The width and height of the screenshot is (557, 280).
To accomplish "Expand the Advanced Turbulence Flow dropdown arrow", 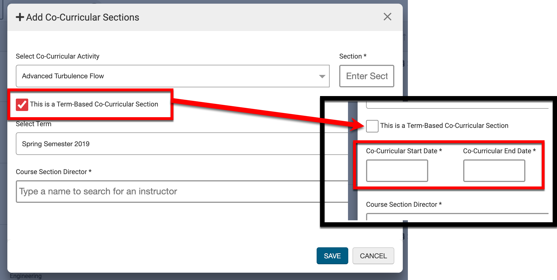I will point(322,76).
